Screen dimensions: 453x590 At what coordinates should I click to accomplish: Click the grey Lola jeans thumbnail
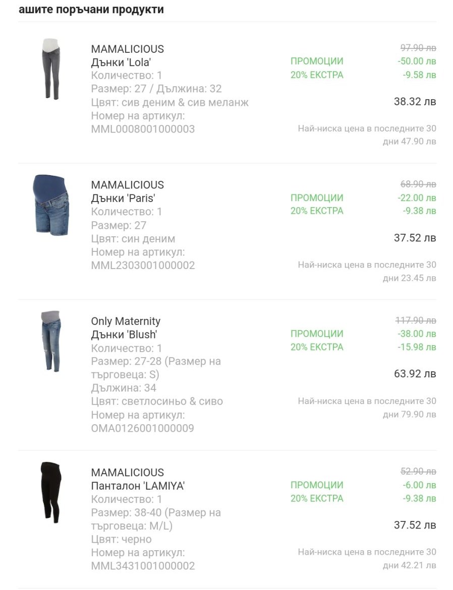pos(50,69)
